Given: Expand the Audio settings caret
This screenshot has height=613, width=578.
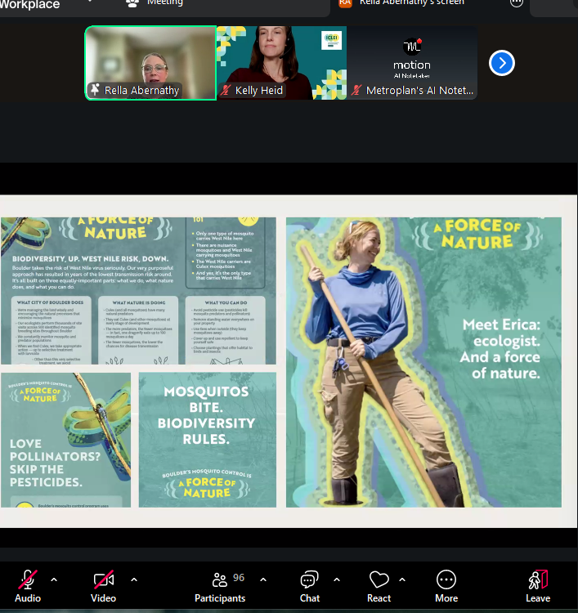Looking at the screenshot, I should click(x=54, y=579).
